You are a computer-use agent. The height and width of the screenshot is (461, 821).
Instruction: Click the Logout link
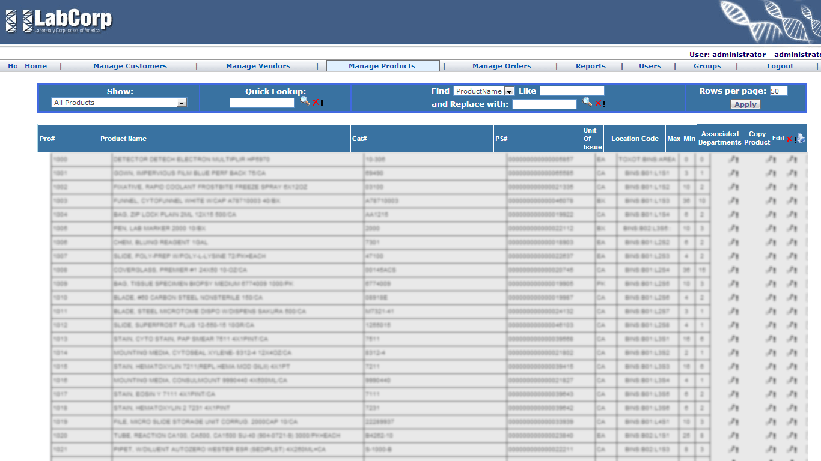tap(780, 66)
